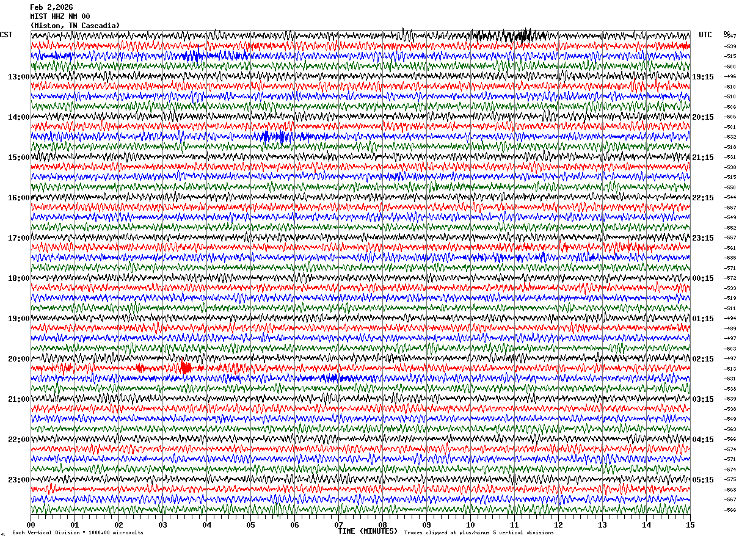Click the DC offset value -575
The image size is (739, 541).
click(x=730, y=479)
